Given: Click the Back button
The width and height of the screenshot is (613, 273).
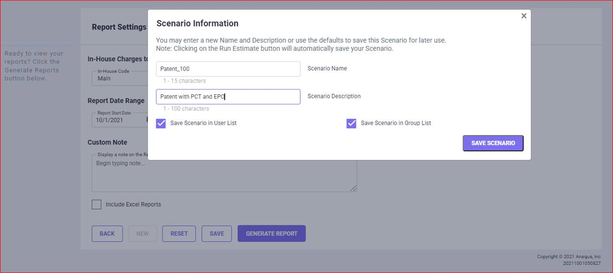Looking at the screenshot, I should pyautogui.click(x=107, y=234).
